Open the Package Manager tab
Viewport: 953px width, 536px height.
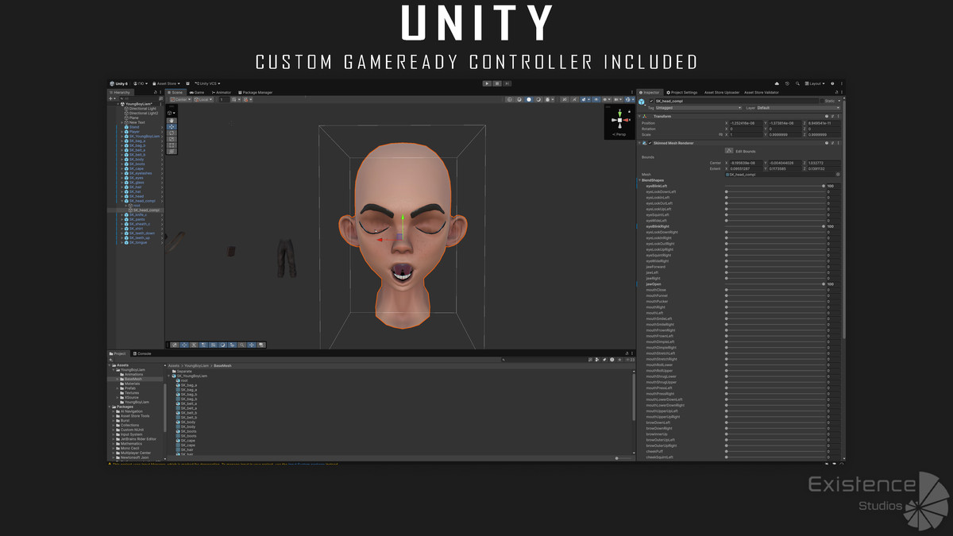pos(255,92)
